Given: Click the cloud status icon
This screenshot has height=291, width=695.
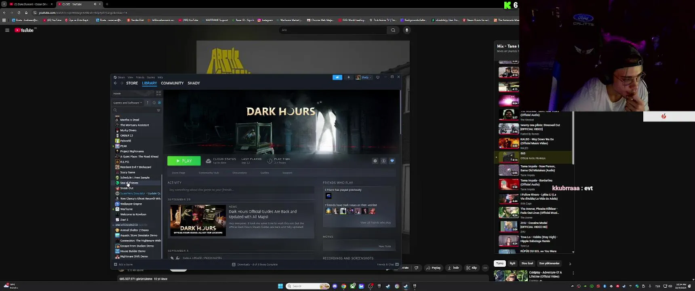Looking at the screenshot, I should click(208, 161).
